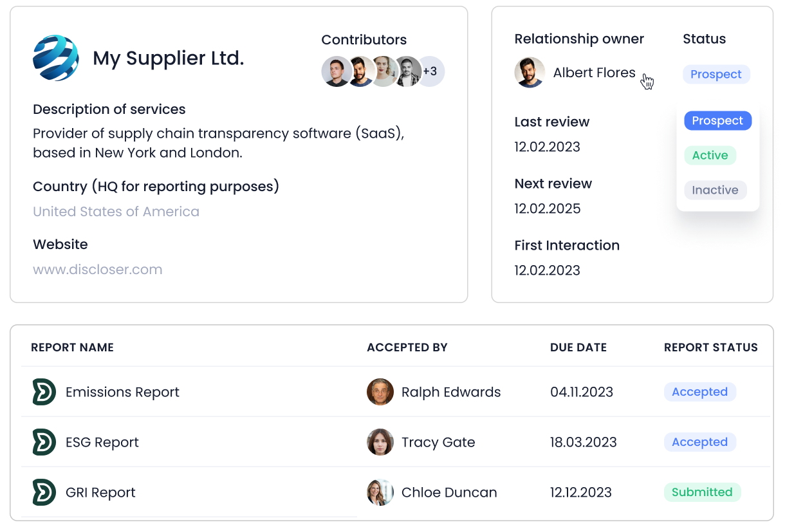Click the name Chloe Duncan

pos(449,492)
